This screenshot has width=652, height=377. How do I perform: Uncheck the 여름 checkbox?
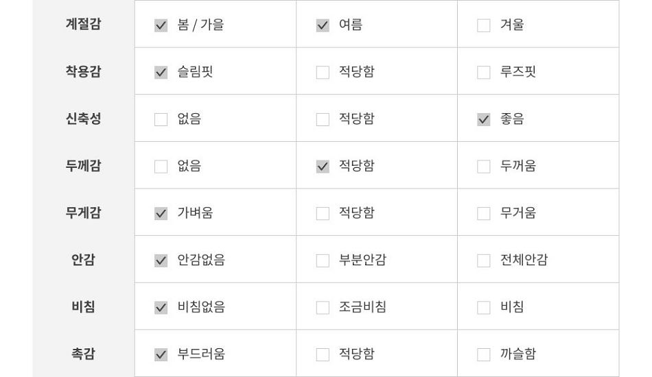pos(323,25)
